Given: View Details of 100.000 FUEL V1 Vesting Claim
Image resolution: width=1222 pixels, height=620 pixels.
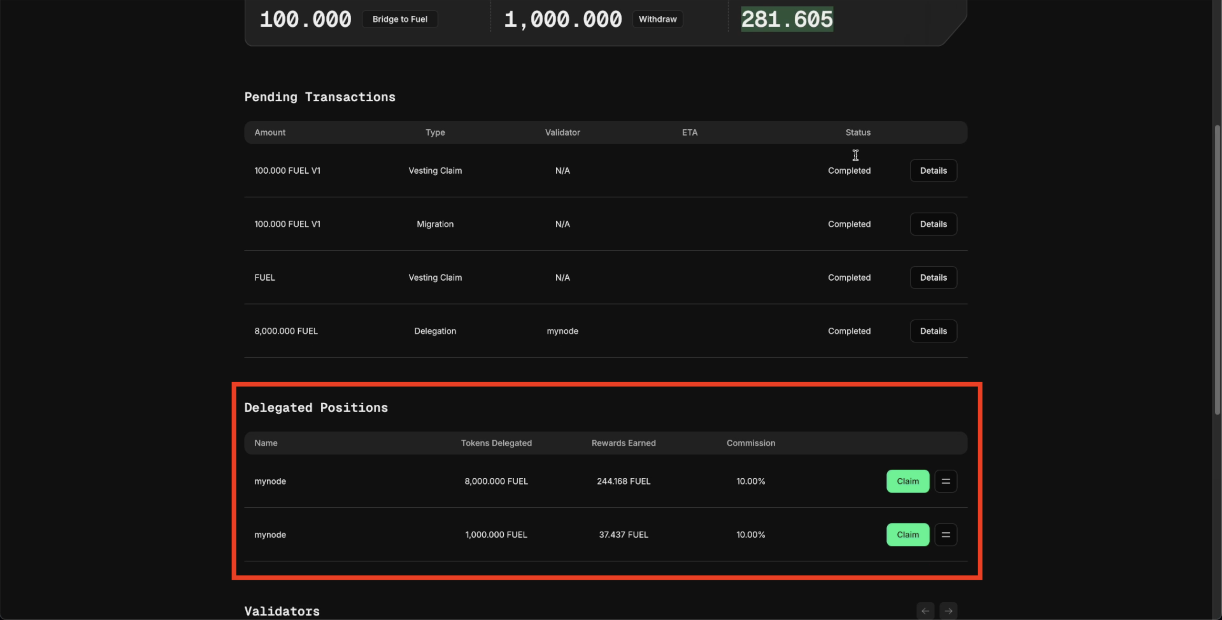Looking at the screenshot, I should (933, 170).
